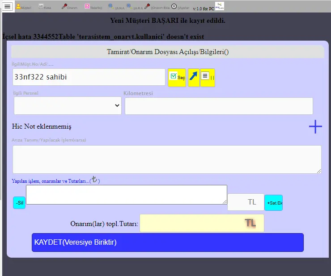Click the plus icon to add a note
This screenshot has width=331, height=276.
tap(315, 127)
